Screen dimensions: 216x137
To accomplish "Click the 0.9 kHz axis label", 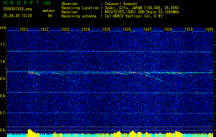I will 3,79.
